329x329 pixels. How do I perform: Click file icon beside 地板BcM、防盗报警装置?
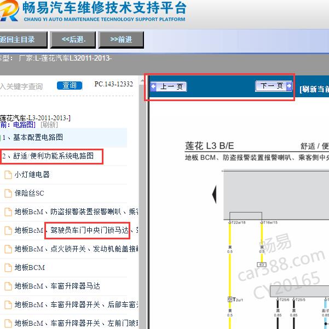click(8, 212)
